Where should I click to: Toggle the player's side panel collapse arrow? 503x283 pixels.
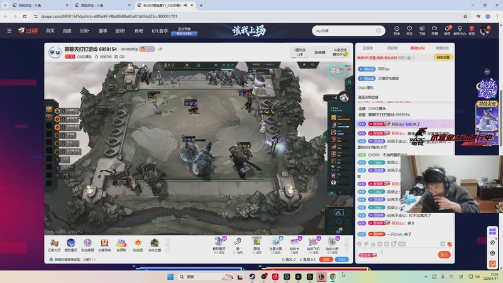pos(325,136)
